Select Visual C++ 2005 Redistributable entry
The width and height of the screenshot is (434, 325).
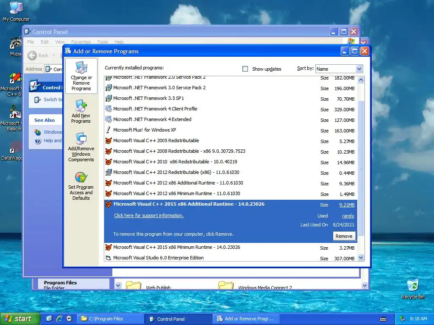click(x=231, y=140)
